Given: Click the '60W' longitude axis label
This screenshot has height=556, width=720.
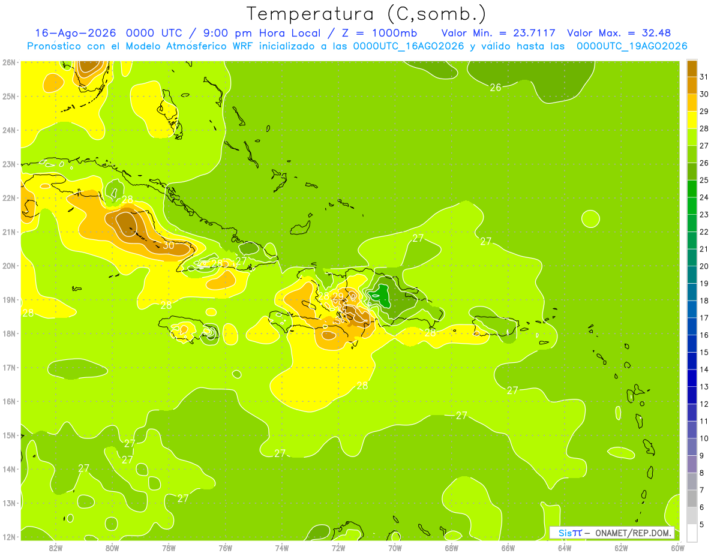Looking at the screenshot, I should coord(677,548).
